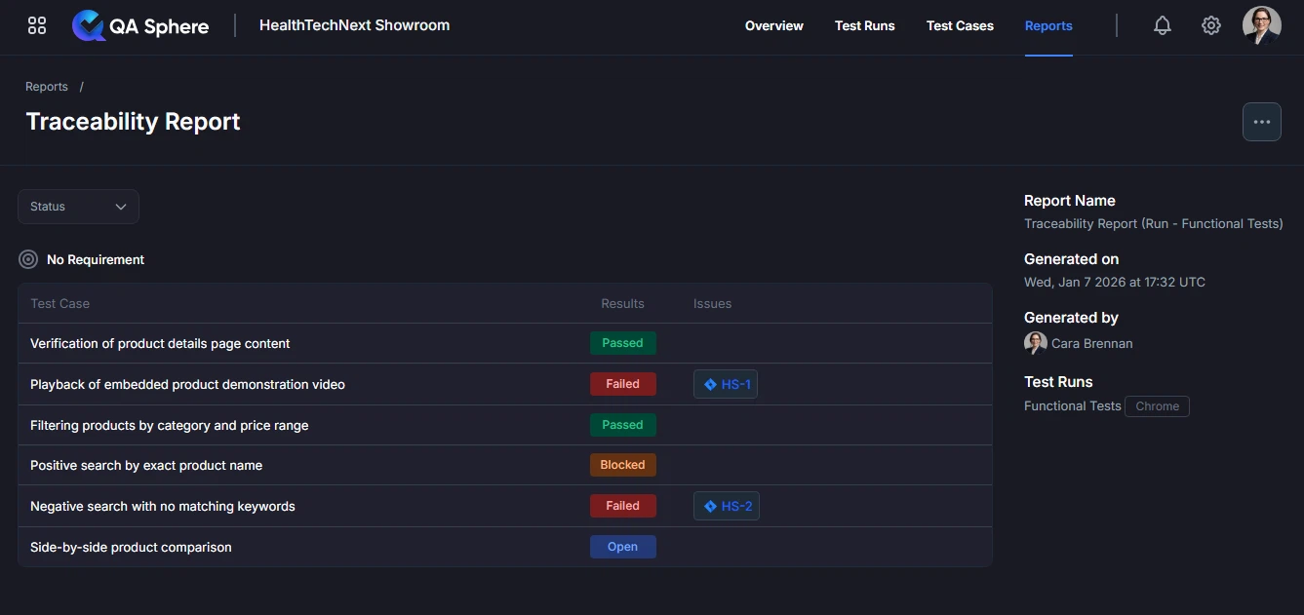Click the Functional Tests run link
1304x615 pixels.
pos(1072,405)
